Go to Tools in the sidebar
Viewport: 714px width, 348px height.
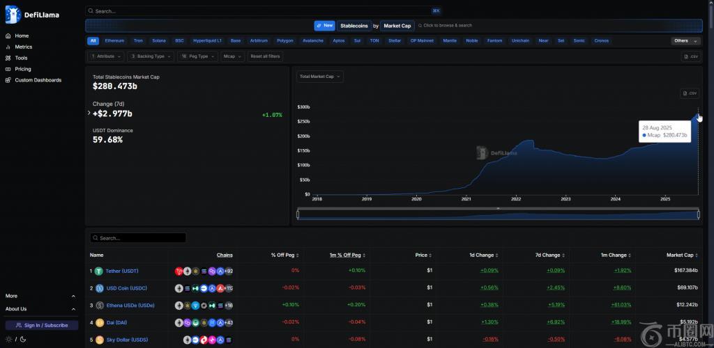click(21, 58)
